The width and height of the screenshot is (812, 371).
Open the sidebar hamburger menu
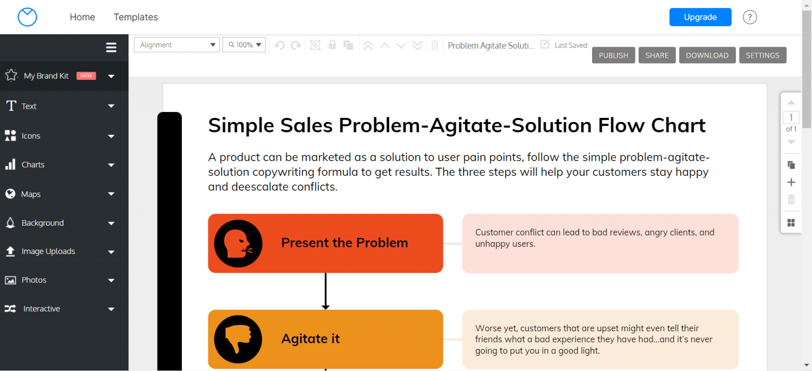[x=111, y=47]
